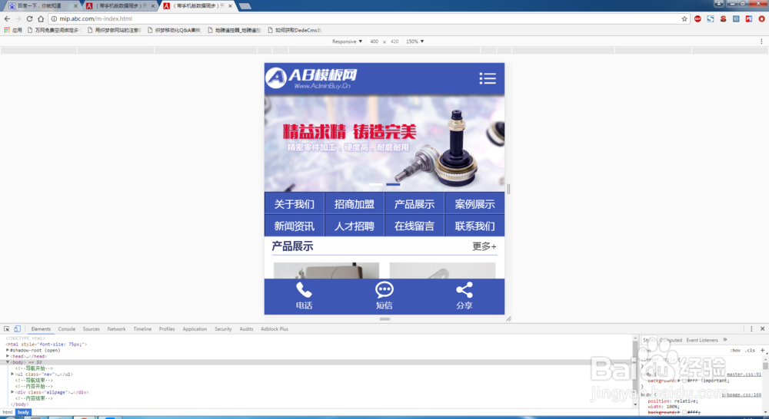Select the body breadcrumb in DevTools
This screenshot has height=419, width=769.
coord(24,412)
